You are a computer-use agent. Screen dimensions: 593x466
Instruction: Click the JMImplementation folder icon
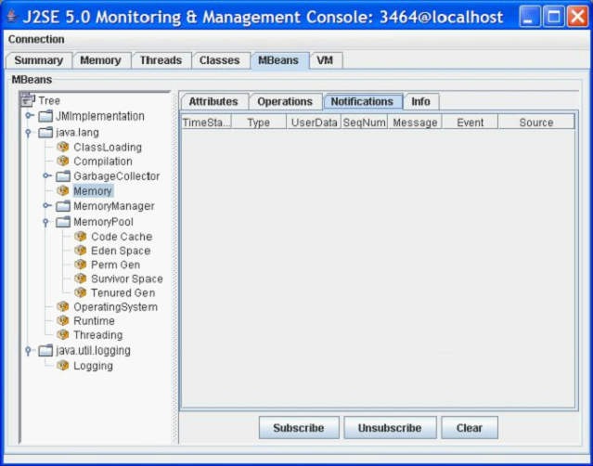(45, 116)
